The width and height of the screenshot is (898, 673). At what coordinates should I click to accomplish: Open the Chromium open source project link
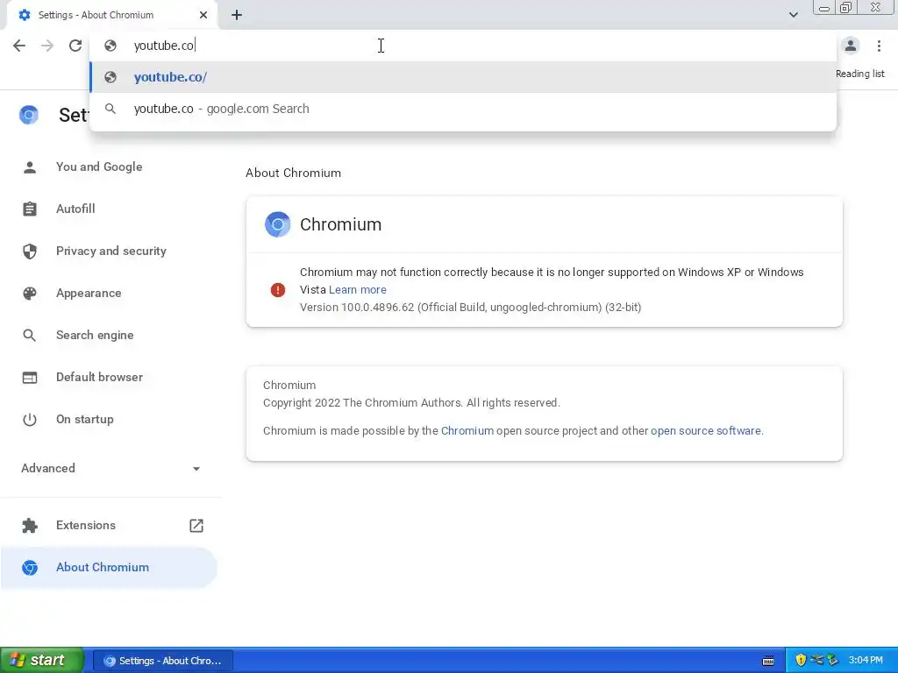pos(467,431)
